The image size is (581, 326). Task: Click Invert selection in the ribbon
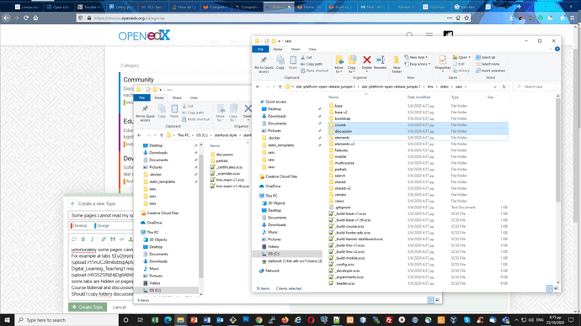[x=490, y=71]
